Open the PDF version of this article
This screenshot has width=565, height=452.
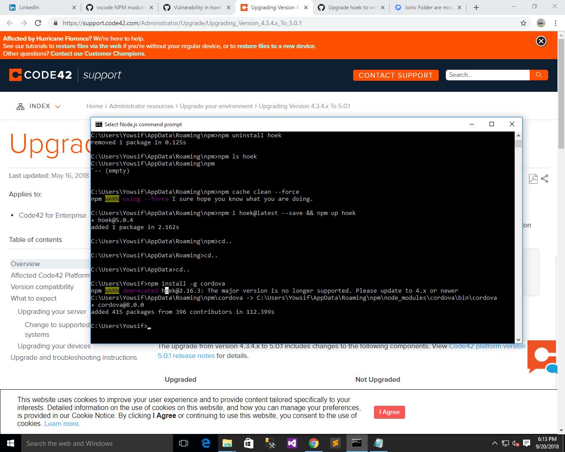click(533, 179)
